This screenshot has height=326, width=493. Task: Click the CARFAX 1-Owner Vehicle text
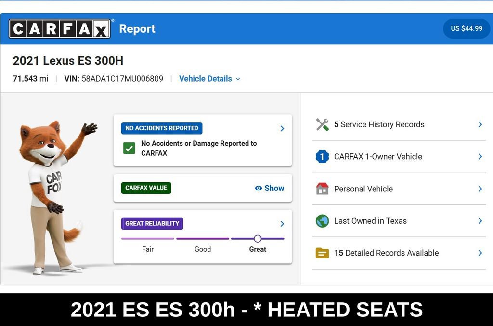(378, 157)
